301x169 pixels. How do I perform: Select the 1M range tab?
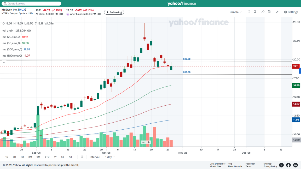click(22, 157)
